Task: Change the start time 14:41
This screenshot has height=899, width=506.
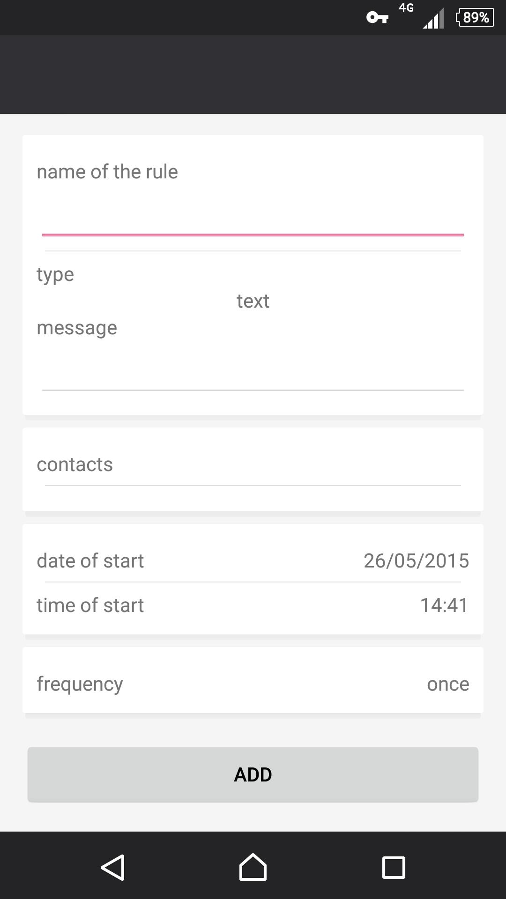Action: pyautogui.click(x=444, y=605)
